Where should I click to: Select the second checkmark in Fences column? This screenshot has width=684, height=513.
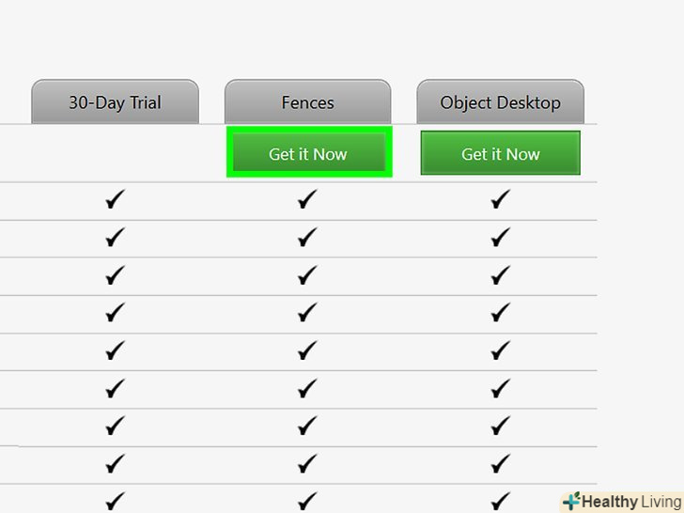(307, 238)
